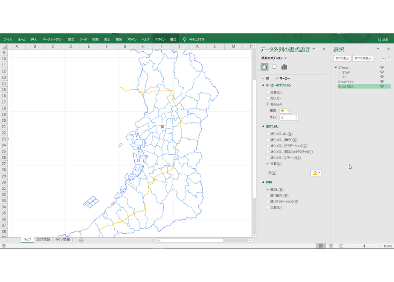Open the 挿入 ribbon tab

pyautogui.click(x=34, y=39)
